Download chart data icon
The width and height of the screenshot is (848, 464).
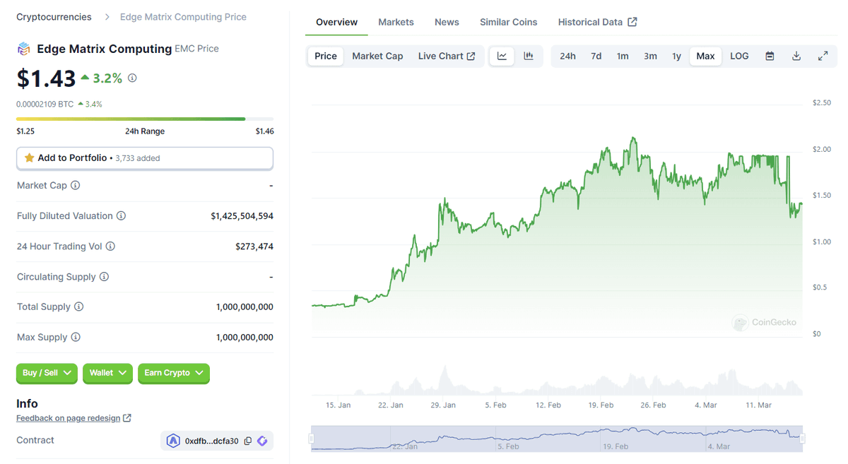tap(796, 56)
